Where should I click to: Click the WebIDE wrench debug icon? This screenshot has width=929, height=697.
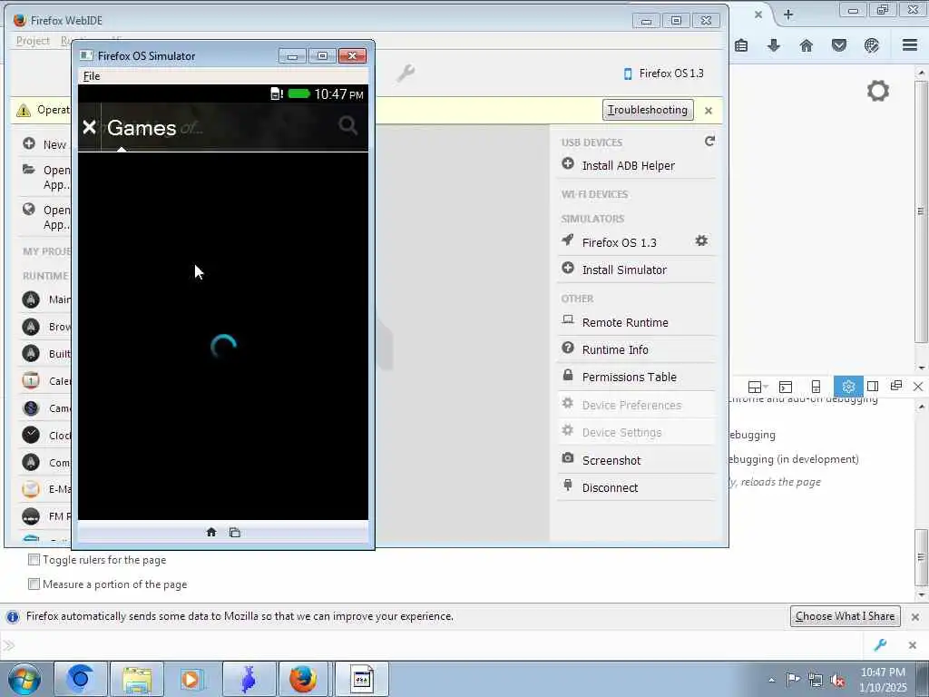pyautogui.click(x=406, y=74)
